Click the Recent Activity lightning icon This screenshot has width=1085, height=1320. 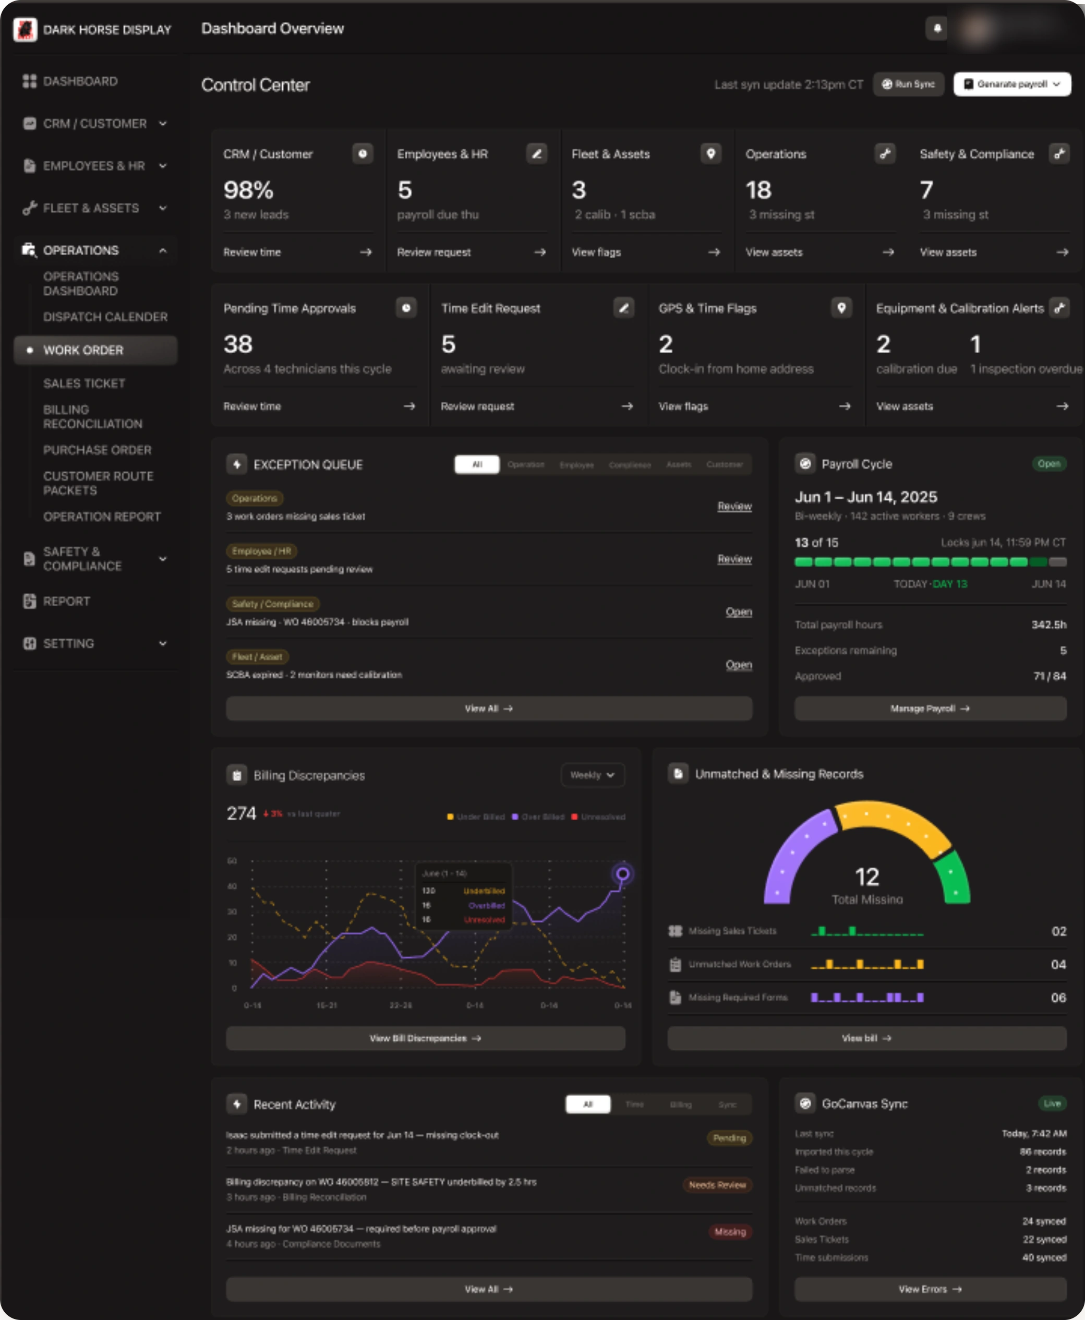(x=236, y=1104)
